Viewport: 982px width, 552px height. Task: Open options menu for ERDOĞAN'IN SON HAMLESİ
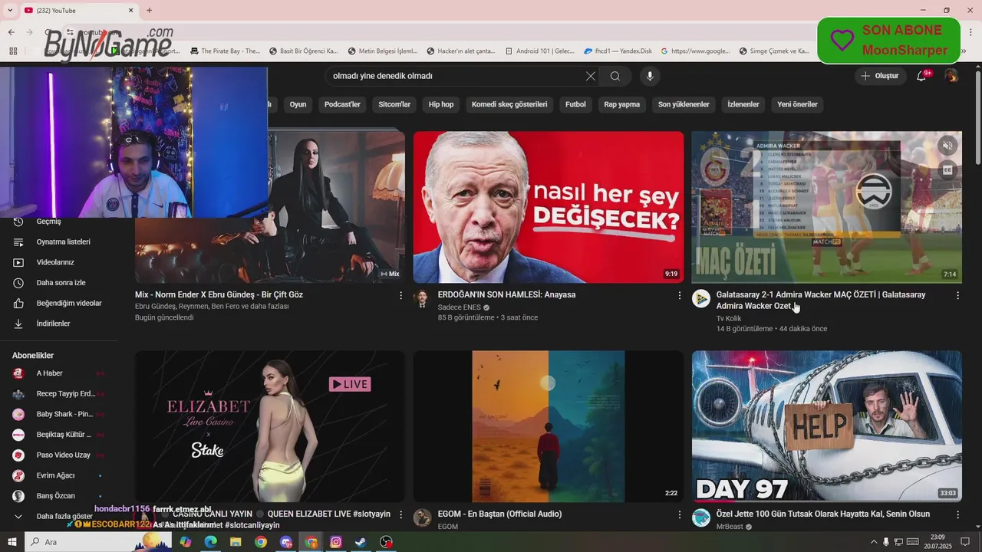pos(679,295)
